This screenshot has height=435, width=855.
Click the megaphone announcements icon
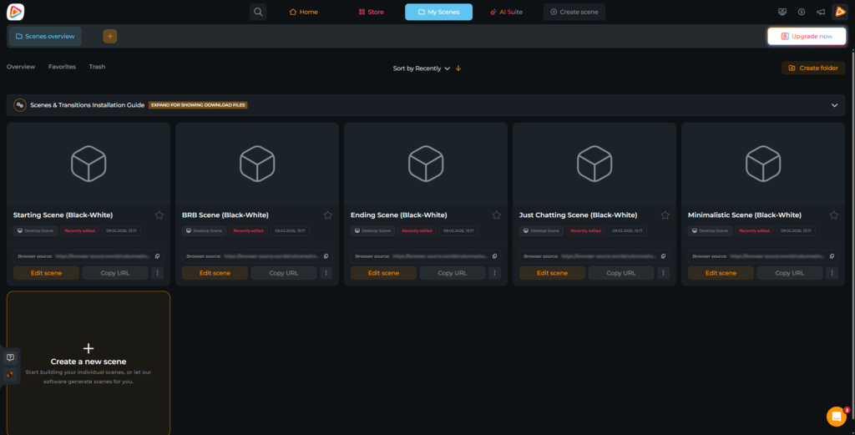pos(821,12)
